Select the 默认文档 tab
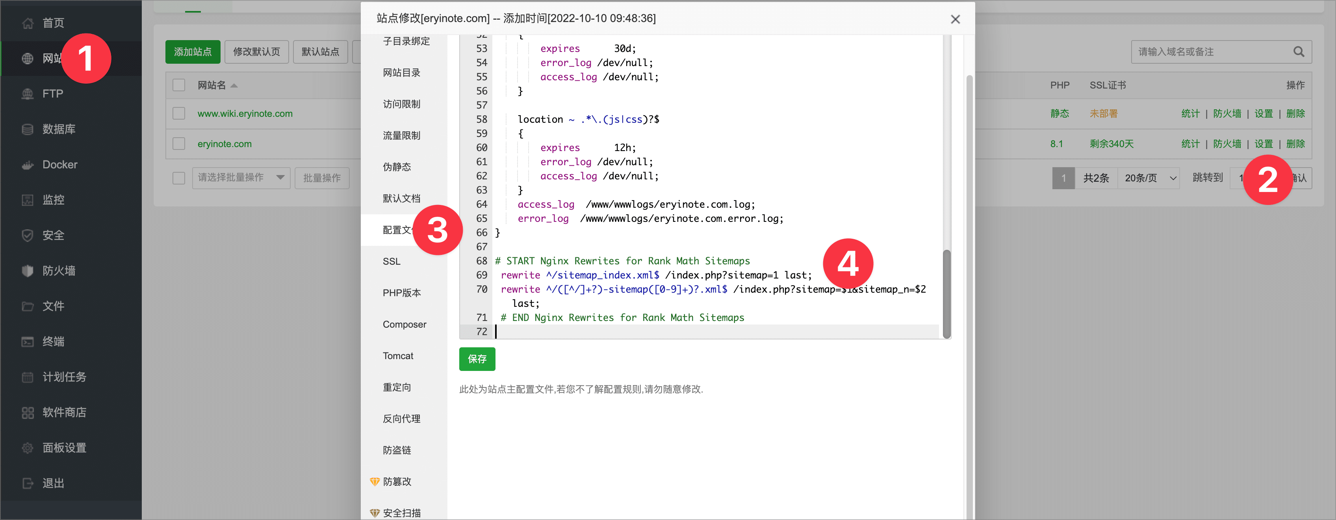This screenshot has width=1336, height=520. pyautogui.click(x=401, y=198)
